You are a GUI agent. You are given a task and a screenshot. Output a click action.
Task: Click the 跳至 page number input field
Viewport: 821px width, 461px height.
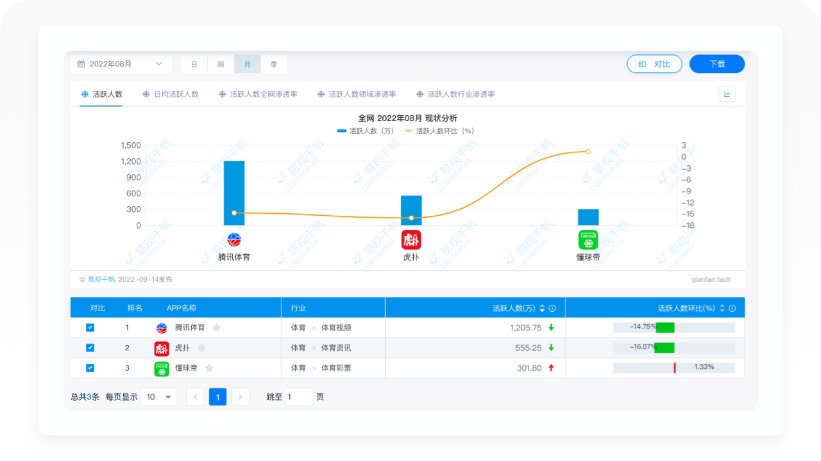tap(299, 397)
